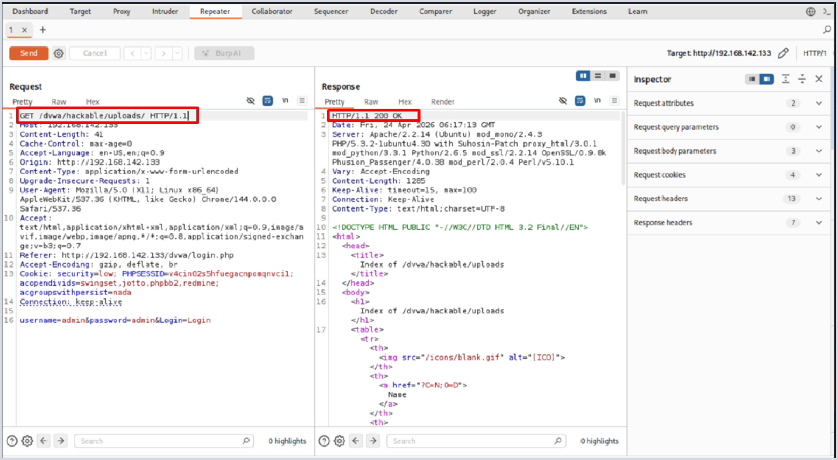This screenshot has height=460, width=838.
Task: Select top-bottom layout view
Action: point(598,76)
